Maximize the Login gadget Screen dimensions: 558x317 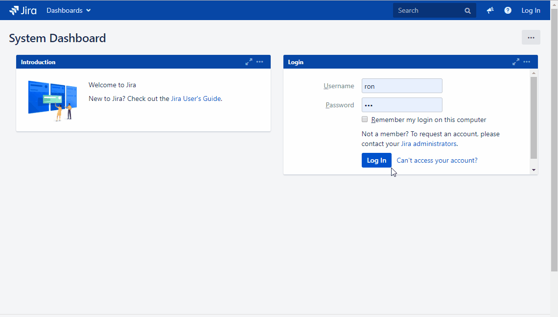[516, 62]
